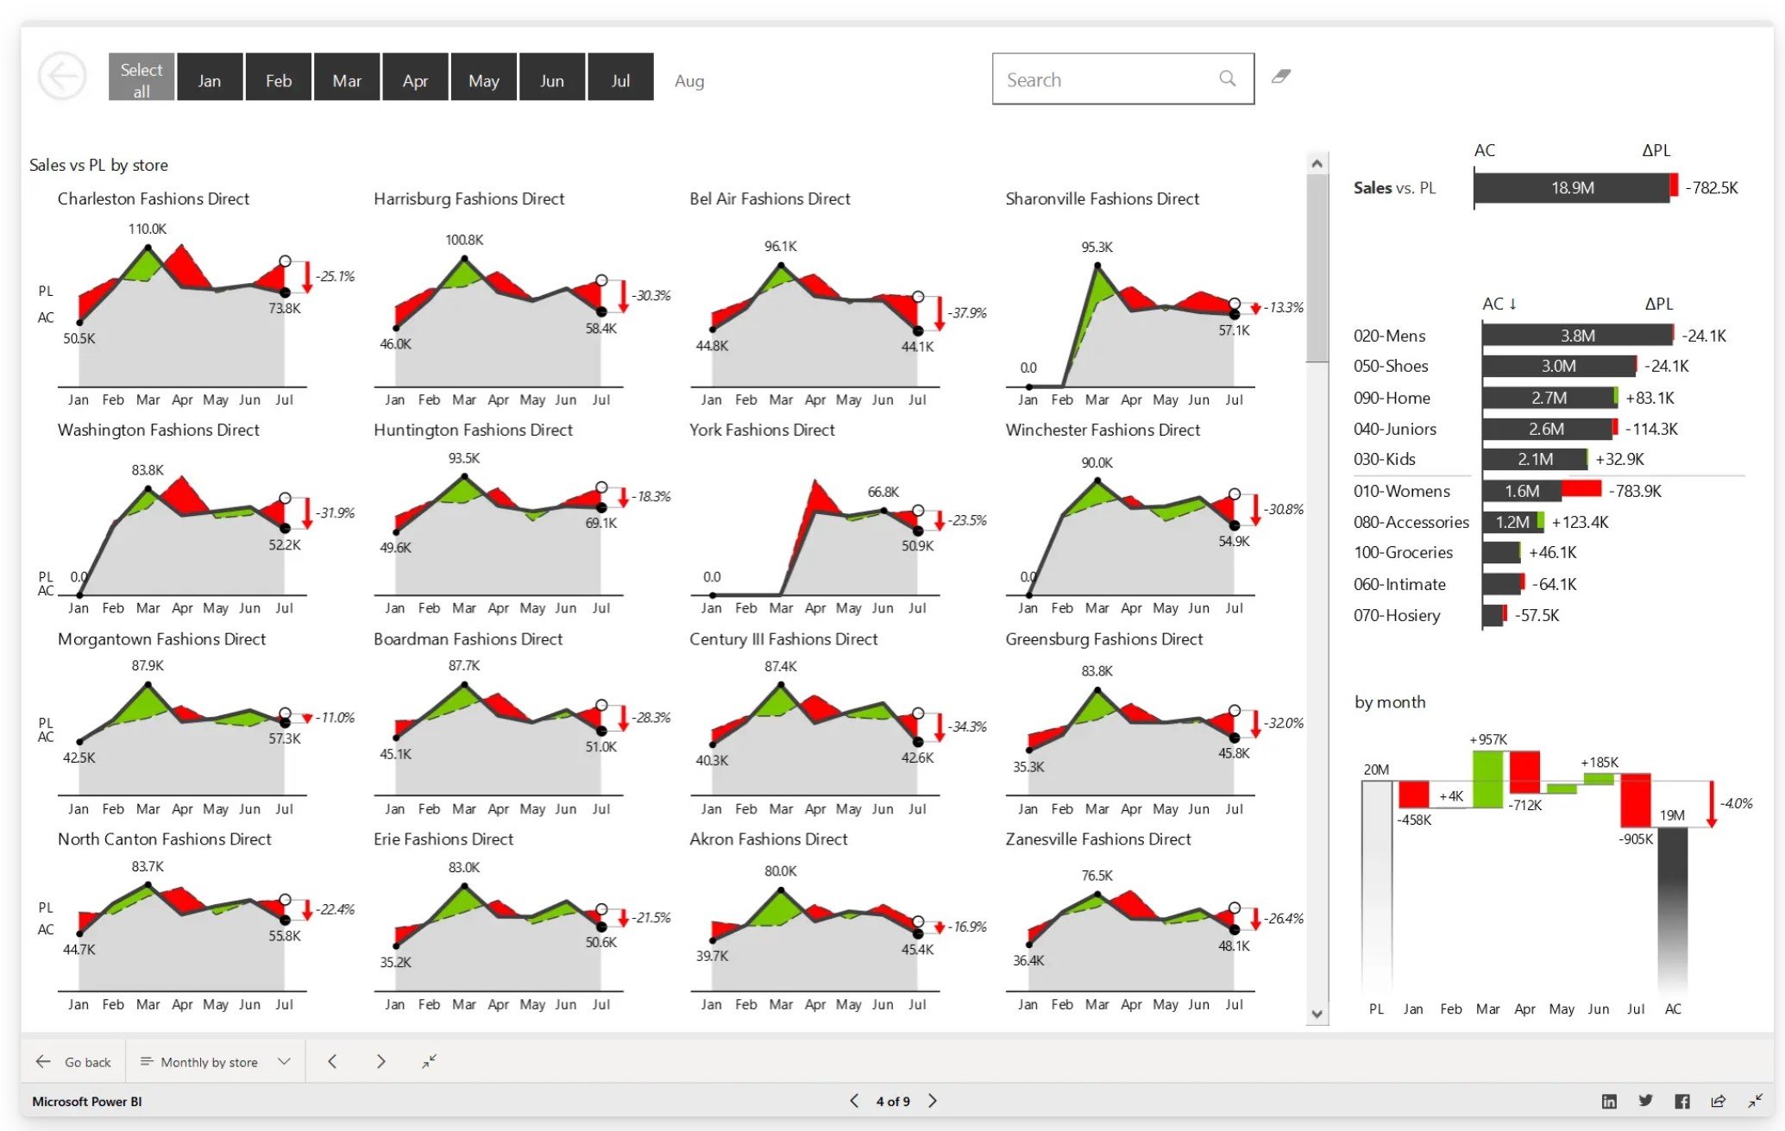Open the report on LinkedIn icon

pos(1610,1101)
